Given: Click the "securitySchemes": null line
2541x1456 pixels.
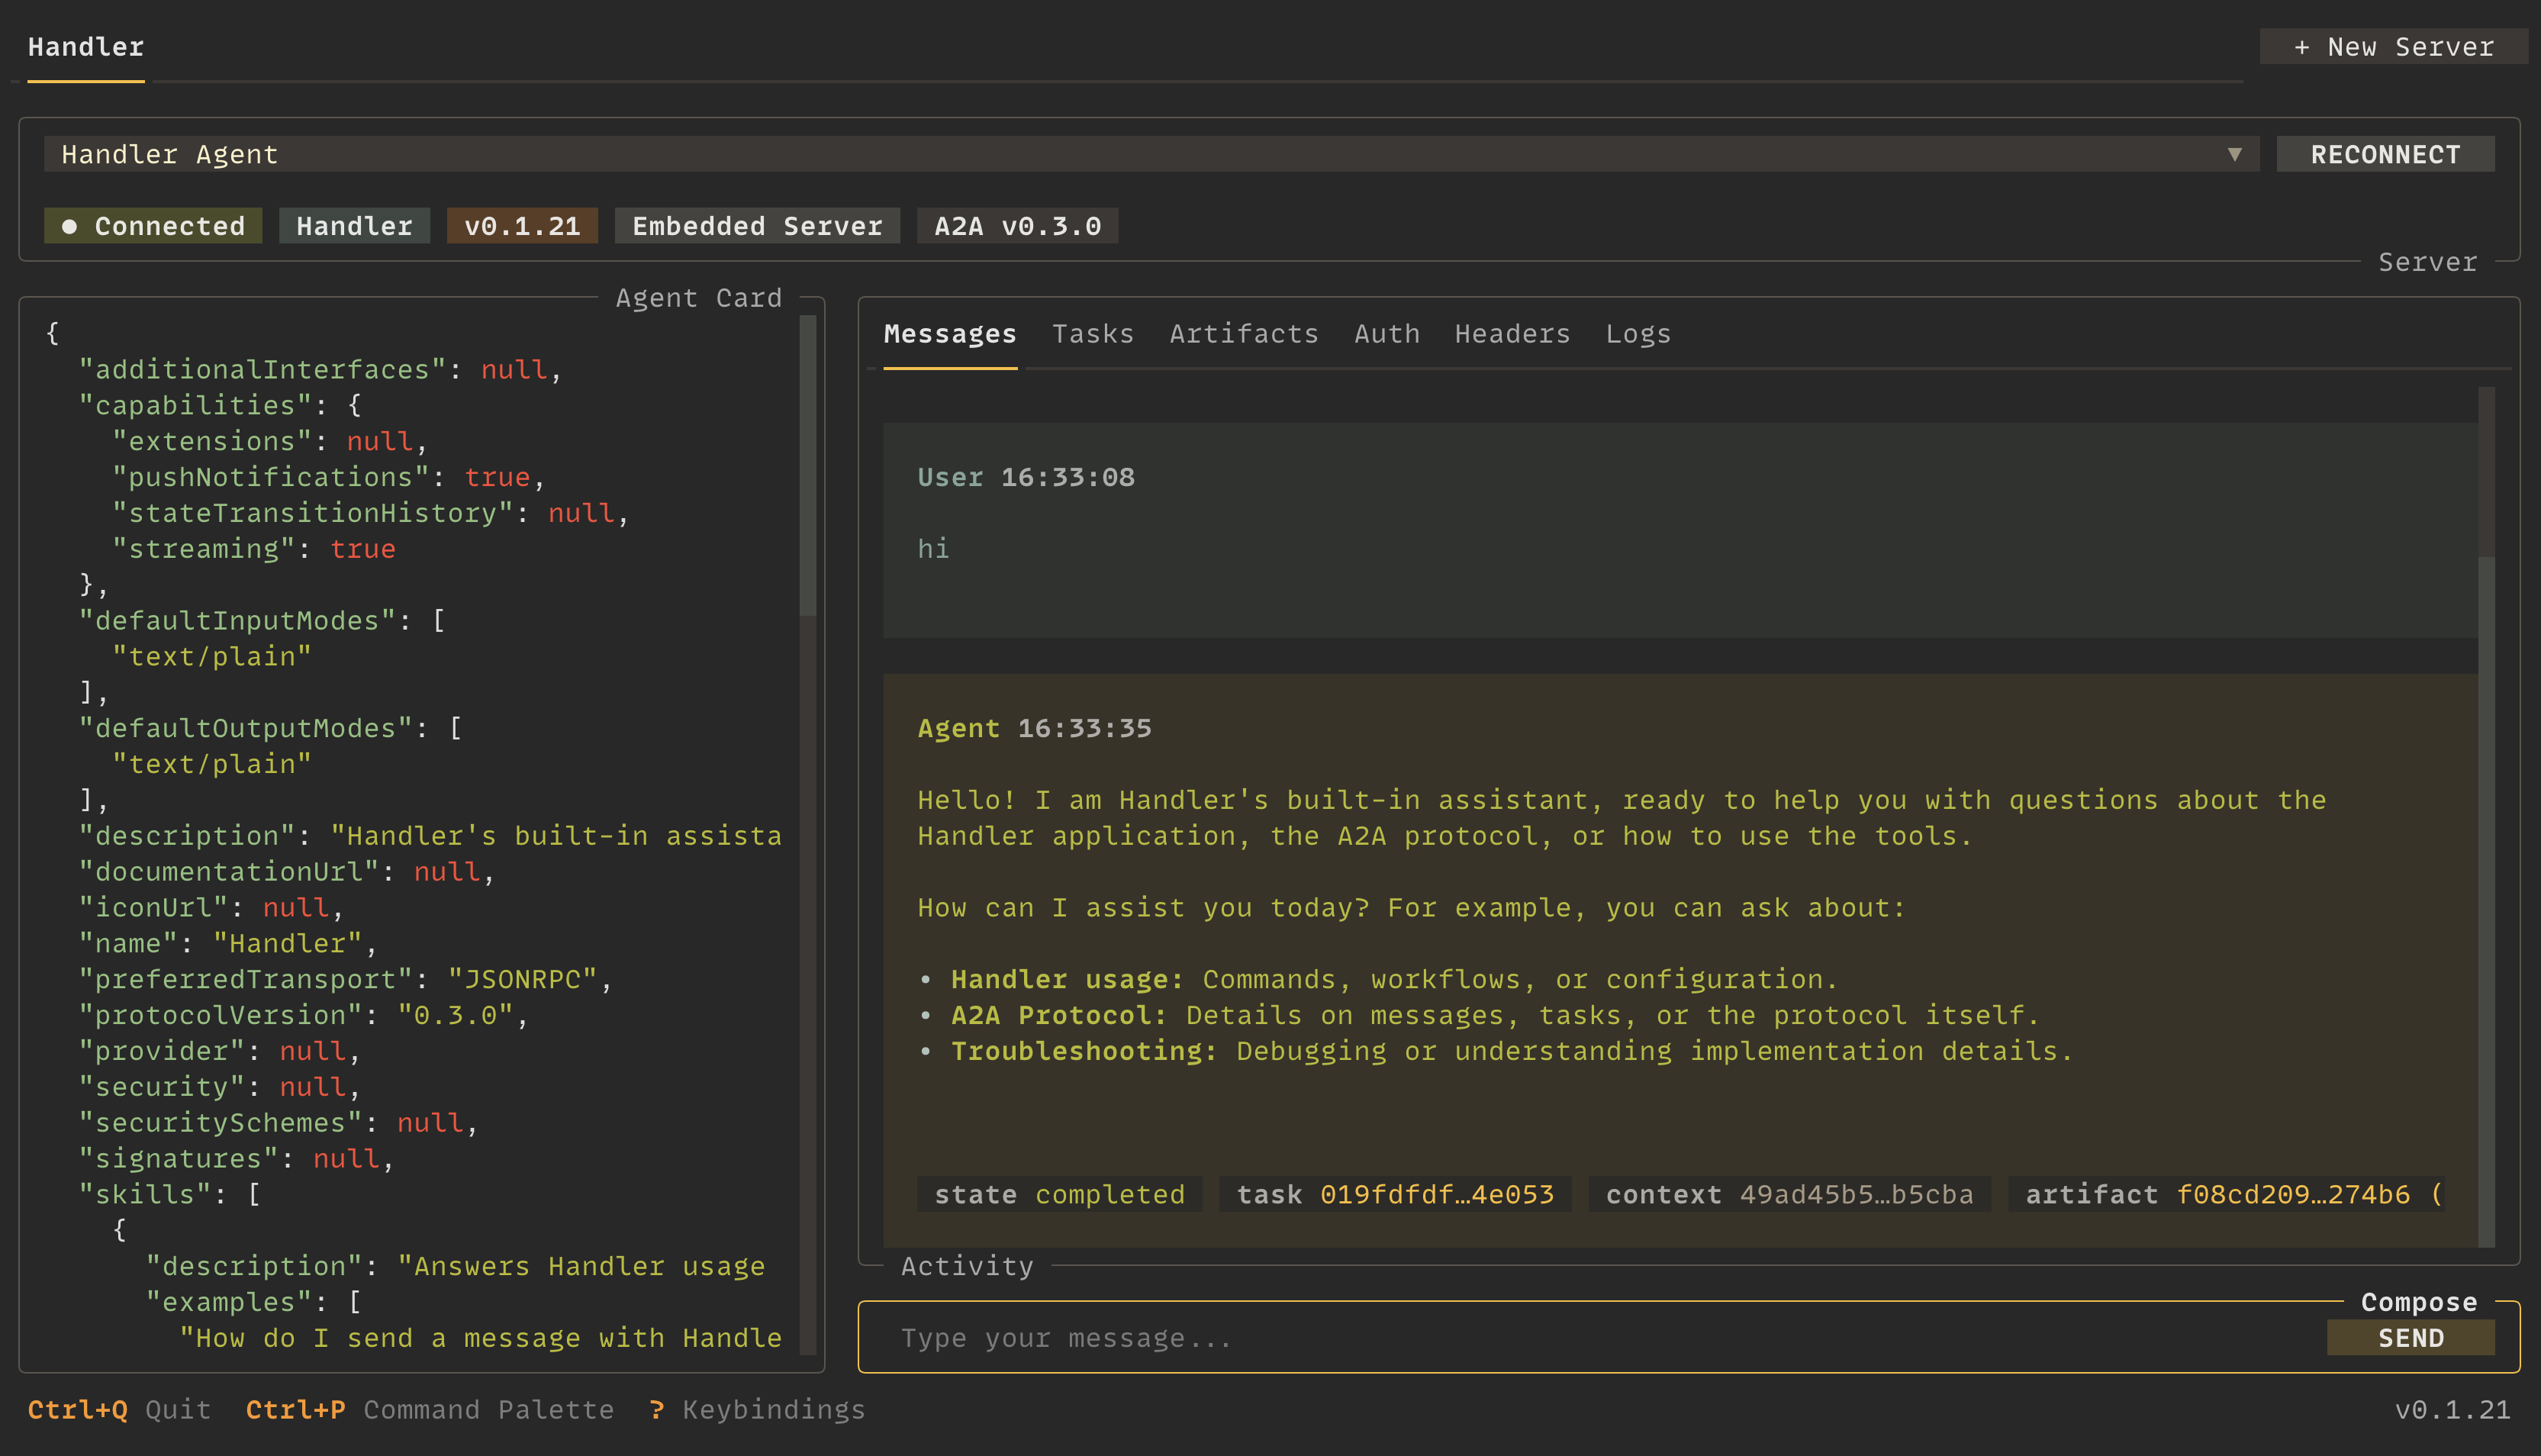Looking at the screenshot, I should pos(279,1123).
